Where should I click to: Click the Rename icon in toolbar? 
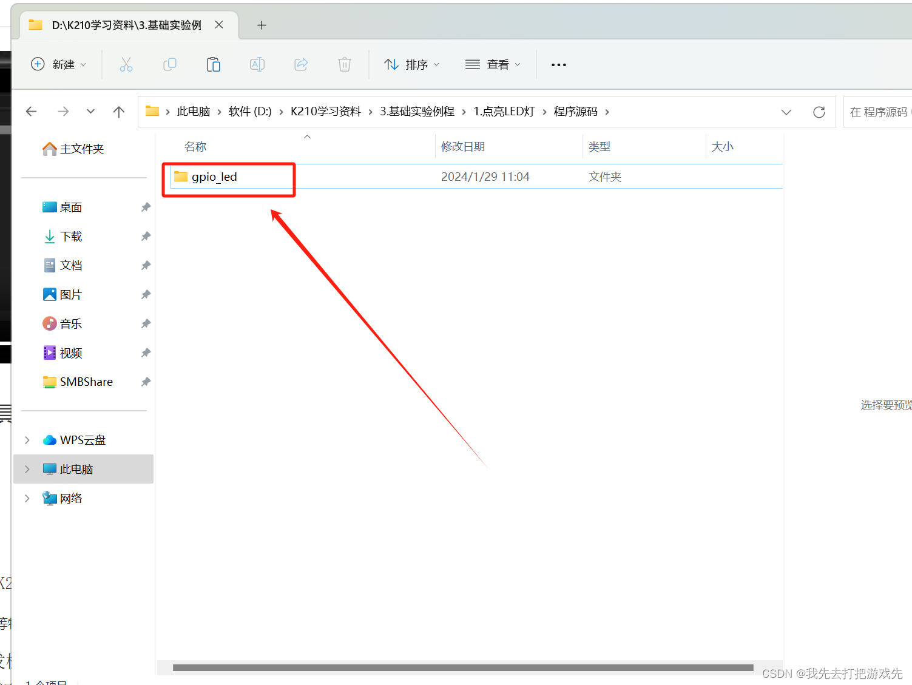[x=257, y=64]
